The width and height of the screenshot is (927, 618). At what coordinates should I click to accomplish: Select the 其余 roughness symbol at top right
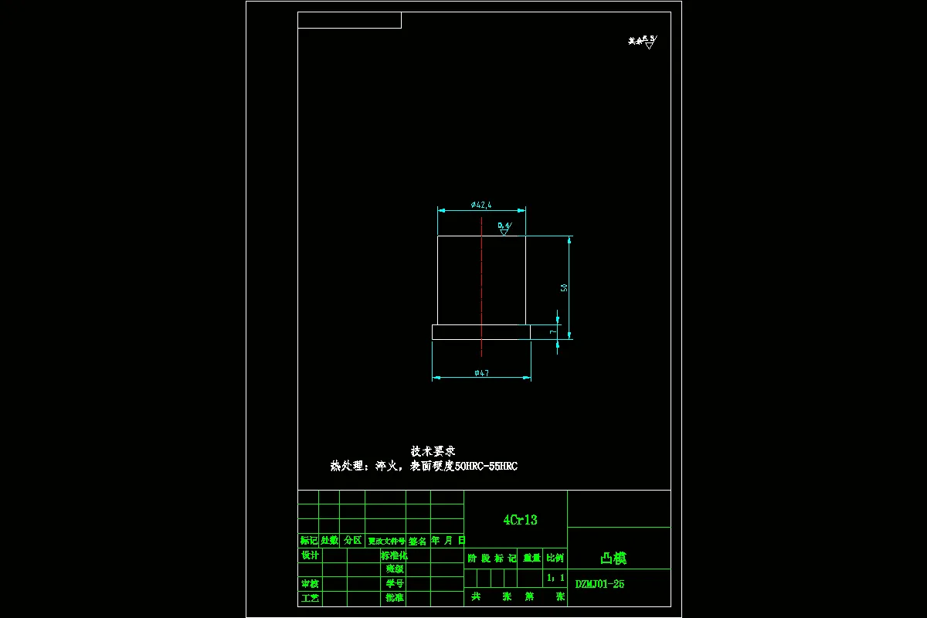[x=643, y=42]
